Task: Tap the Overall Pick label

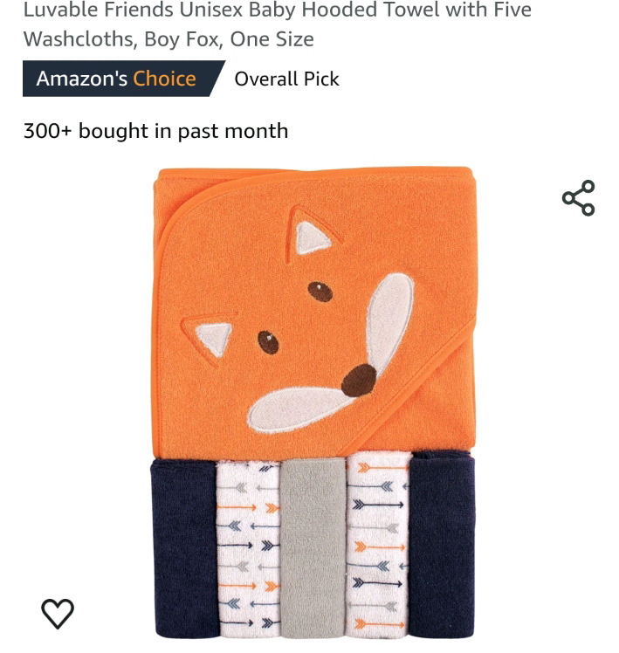Action: tap(286, 79)
